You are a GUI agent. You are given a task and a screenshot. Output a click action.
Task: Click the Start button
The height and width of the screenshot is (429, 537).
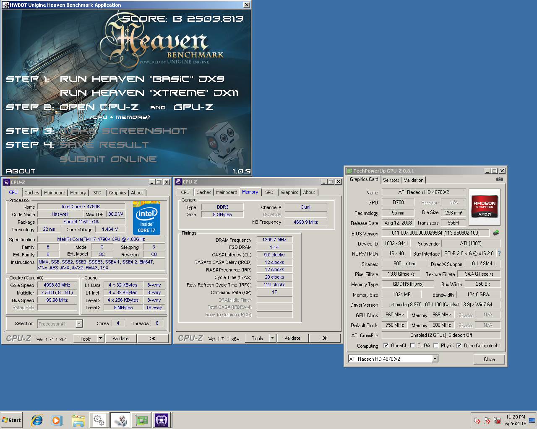(11, 420)
